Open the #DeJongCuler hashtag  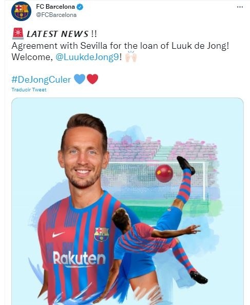(x=41, y=80)
